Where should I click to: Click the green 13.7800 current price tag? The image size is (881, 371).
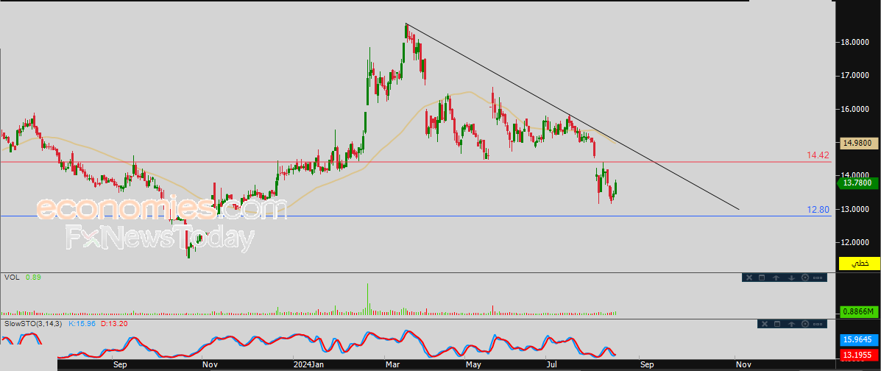(x=857, y=182)
